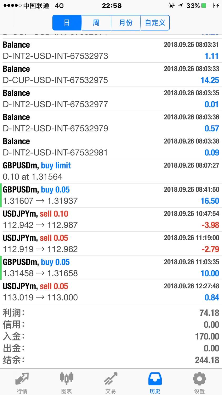Open GBPUSDm buy trade with 10.00 profit

pos(111,268)
